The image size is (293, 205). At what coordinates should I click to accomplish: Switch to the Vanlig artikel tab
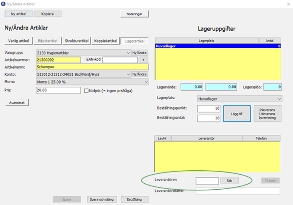pyautogui.click(x=19, y=41)
